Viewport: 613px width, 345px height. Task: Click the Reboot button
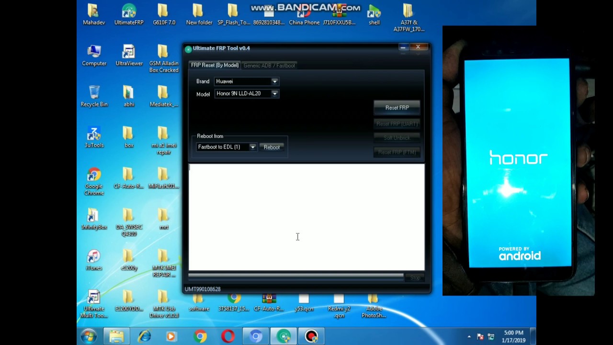pyautogui.click(x=272, y=147)
